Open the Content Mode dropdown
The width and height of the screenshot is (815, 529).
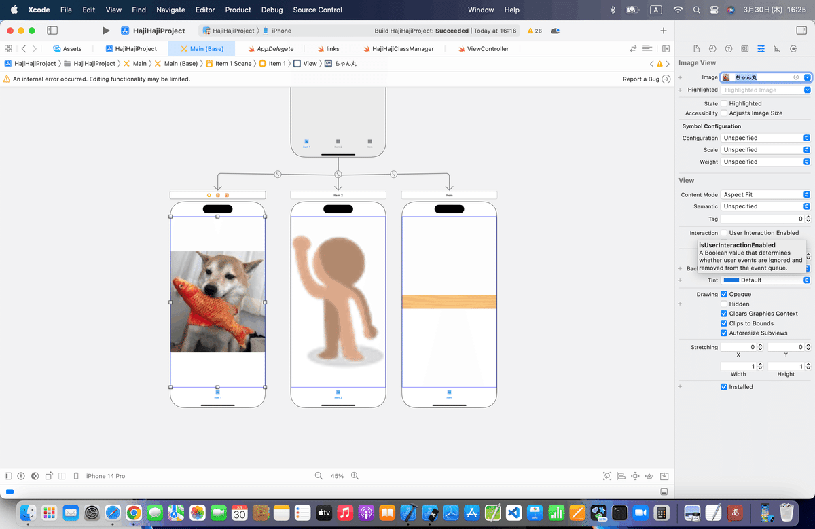(766, 194)
